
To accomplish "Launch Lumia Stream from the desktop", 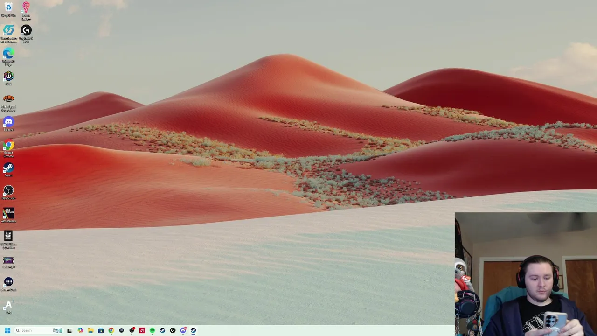I will [x=26, y=11].
